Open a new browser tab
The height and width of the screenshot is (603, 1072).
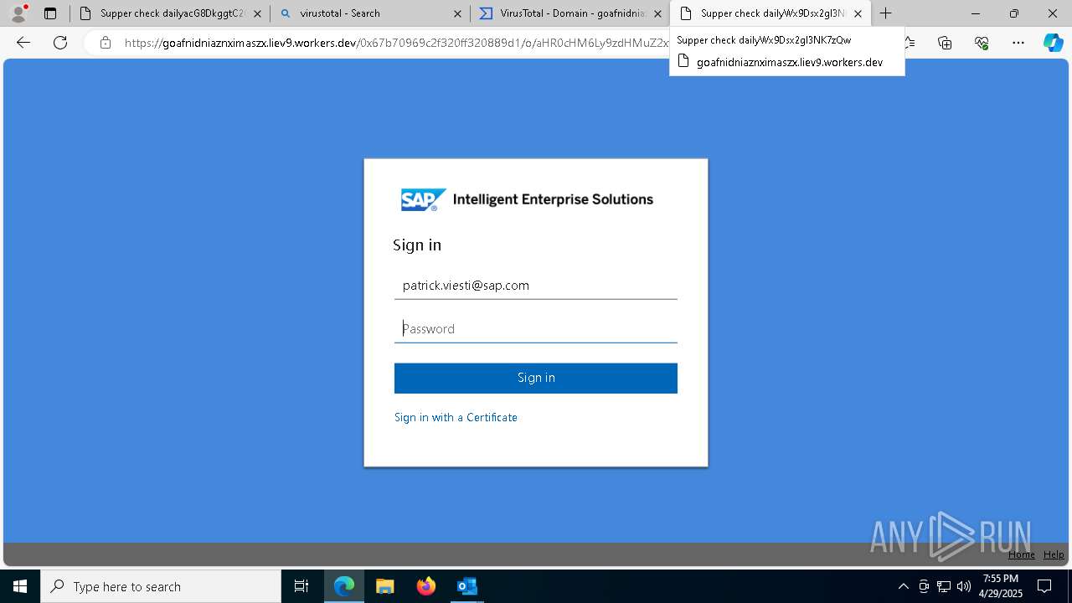[885, 13]
